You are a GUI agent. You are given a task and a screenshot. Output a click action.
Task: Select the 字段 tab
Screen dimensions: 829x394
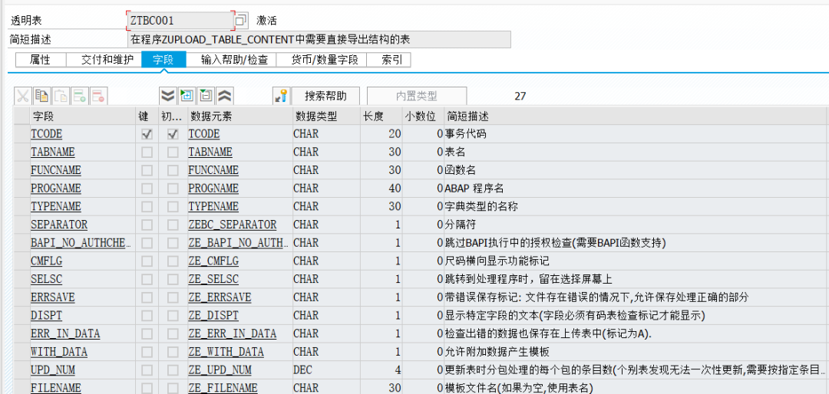coord(164,60)
